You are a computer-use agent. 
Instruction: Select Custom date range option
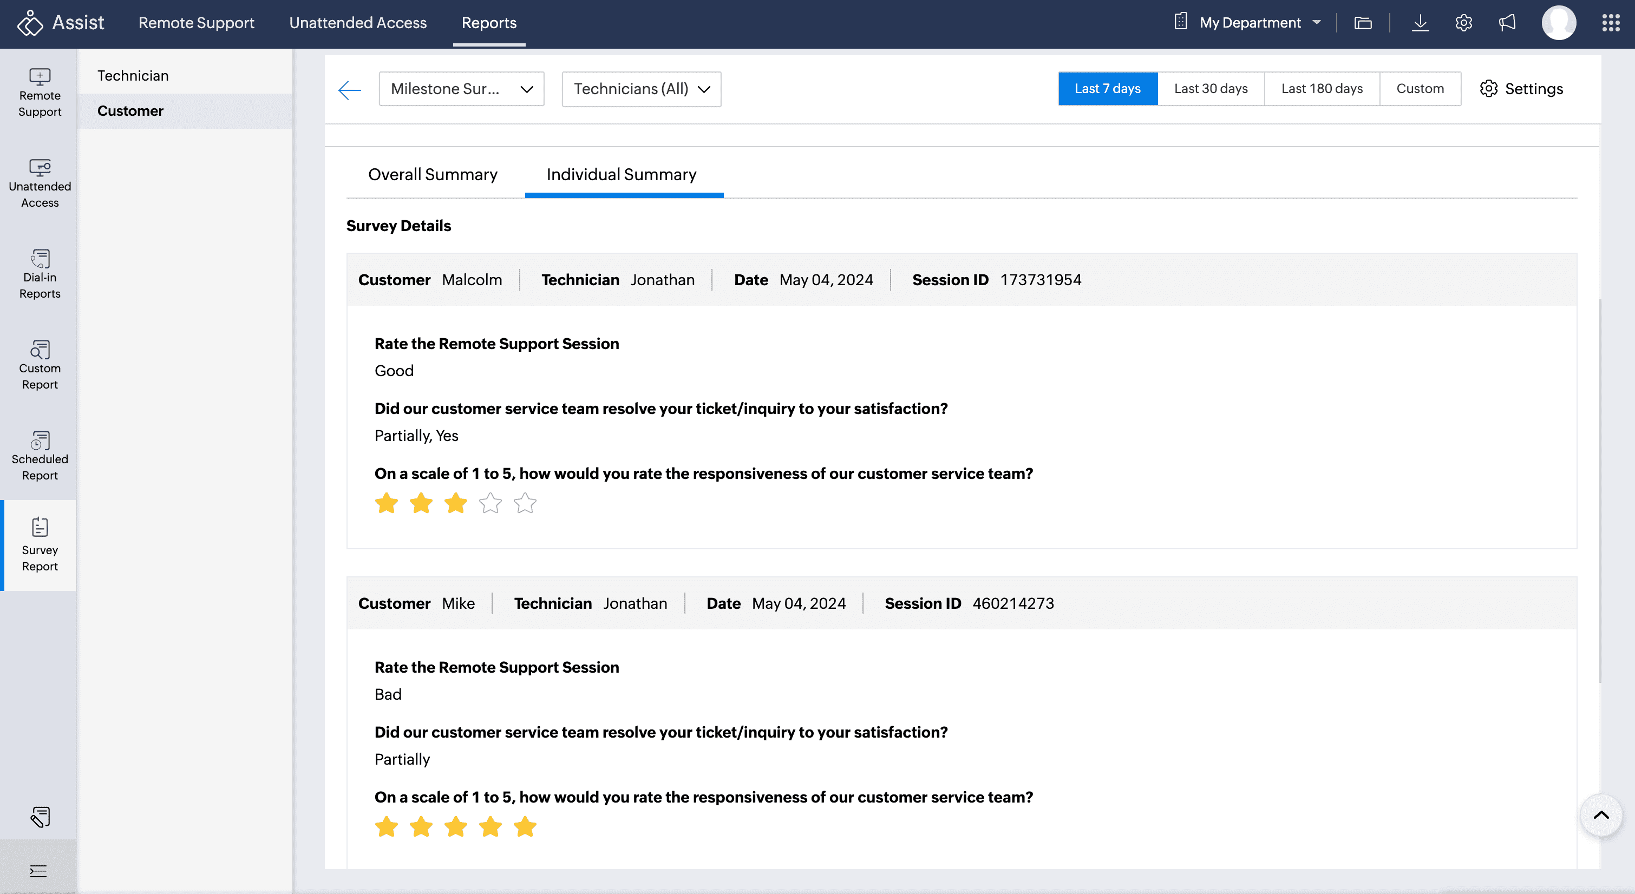click(x=1419, y=89)
